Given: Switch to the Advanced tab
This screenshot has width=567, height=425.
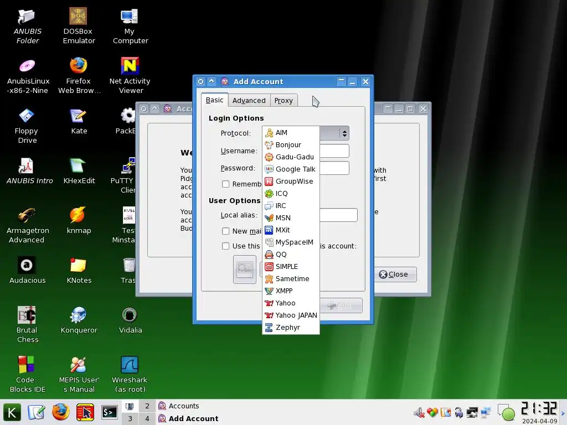Looking at the screenshot, I should (x=249, y=101).
